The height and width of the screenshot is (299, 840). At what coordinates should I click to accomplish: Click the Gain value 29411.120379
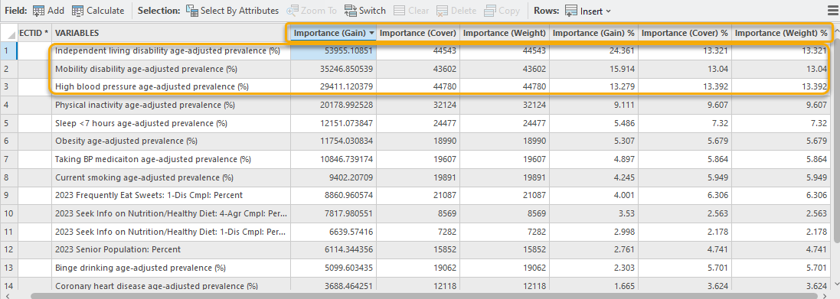[x=333, y=87]
